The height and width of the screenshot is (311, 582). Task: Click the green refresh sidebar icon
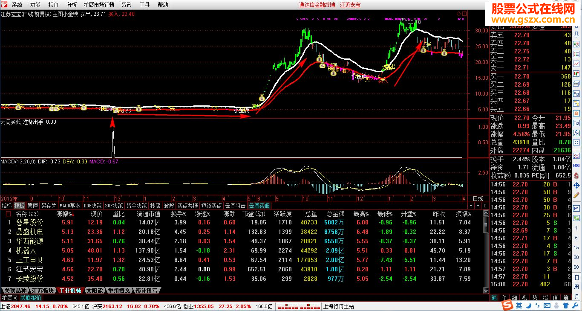[x=576, y=218]
